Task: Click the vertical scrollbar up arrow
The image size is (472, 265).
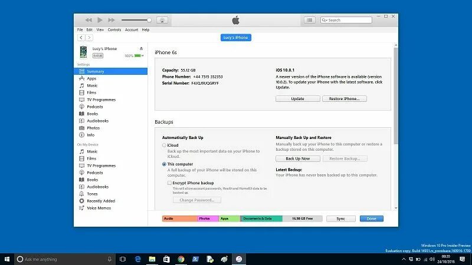Action: coord(396,45)
